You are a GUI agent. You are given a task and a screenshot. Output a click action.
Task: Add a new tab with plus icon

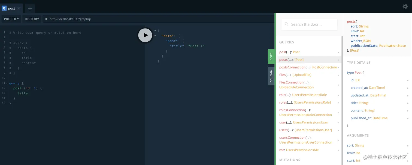tap(30, 8)
